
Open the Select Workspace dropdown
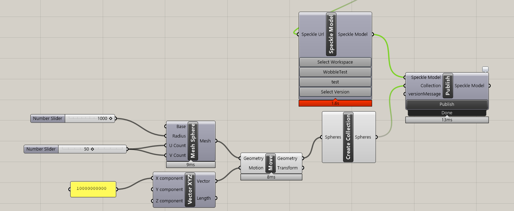click(335, 62)
